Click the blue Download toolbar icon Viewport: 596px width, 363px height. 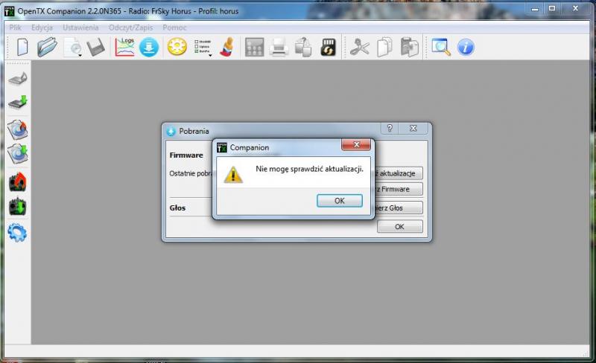pyautogui.click(x=149, y=48)
